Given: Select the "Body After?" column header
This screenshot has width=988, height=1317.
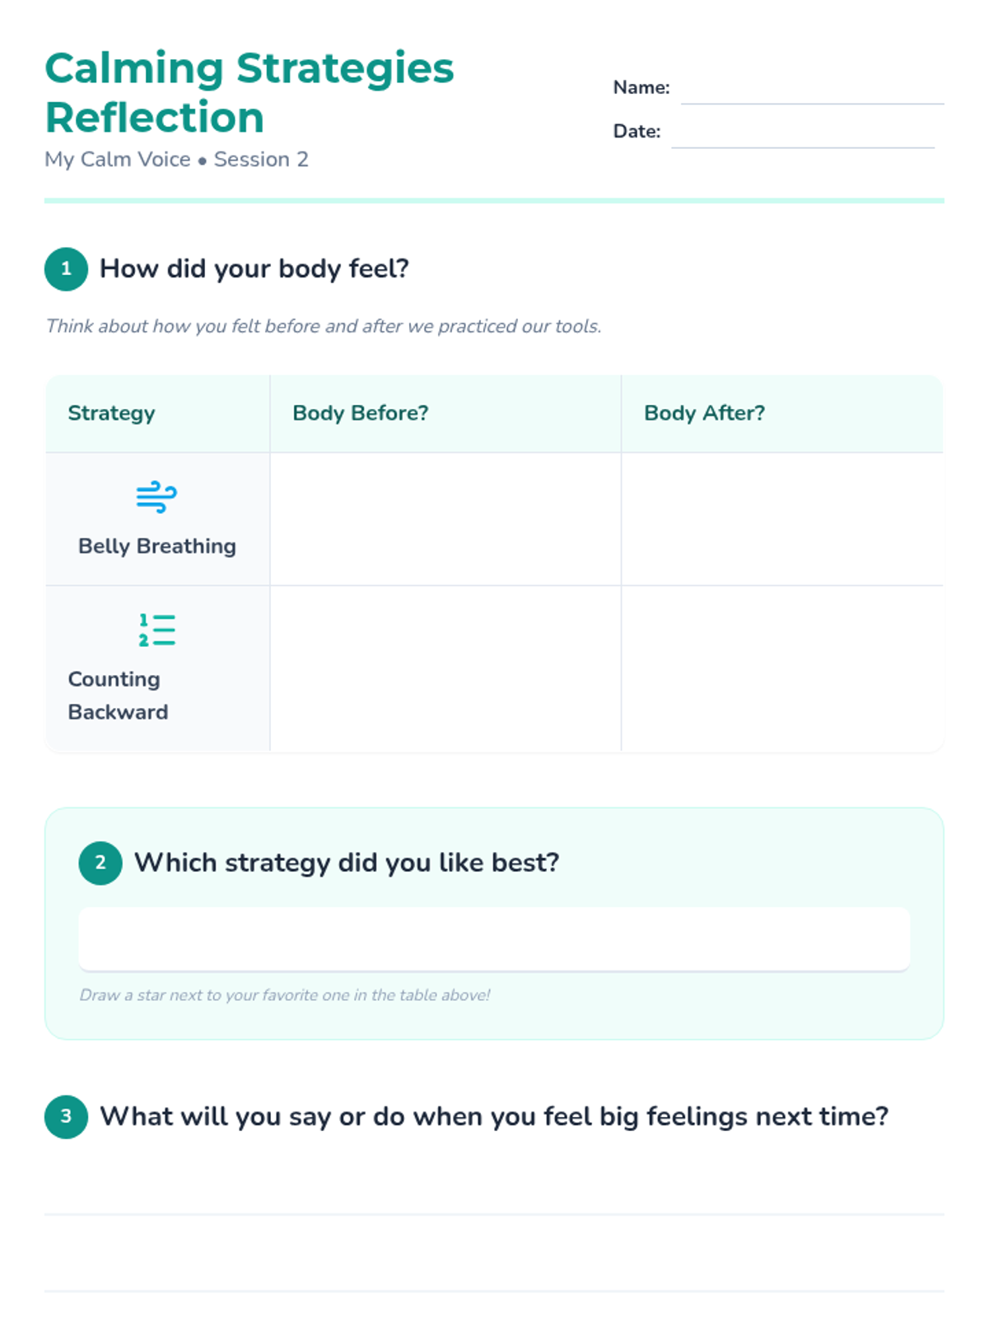Looking at the screenshot, I should click(704, 413).
